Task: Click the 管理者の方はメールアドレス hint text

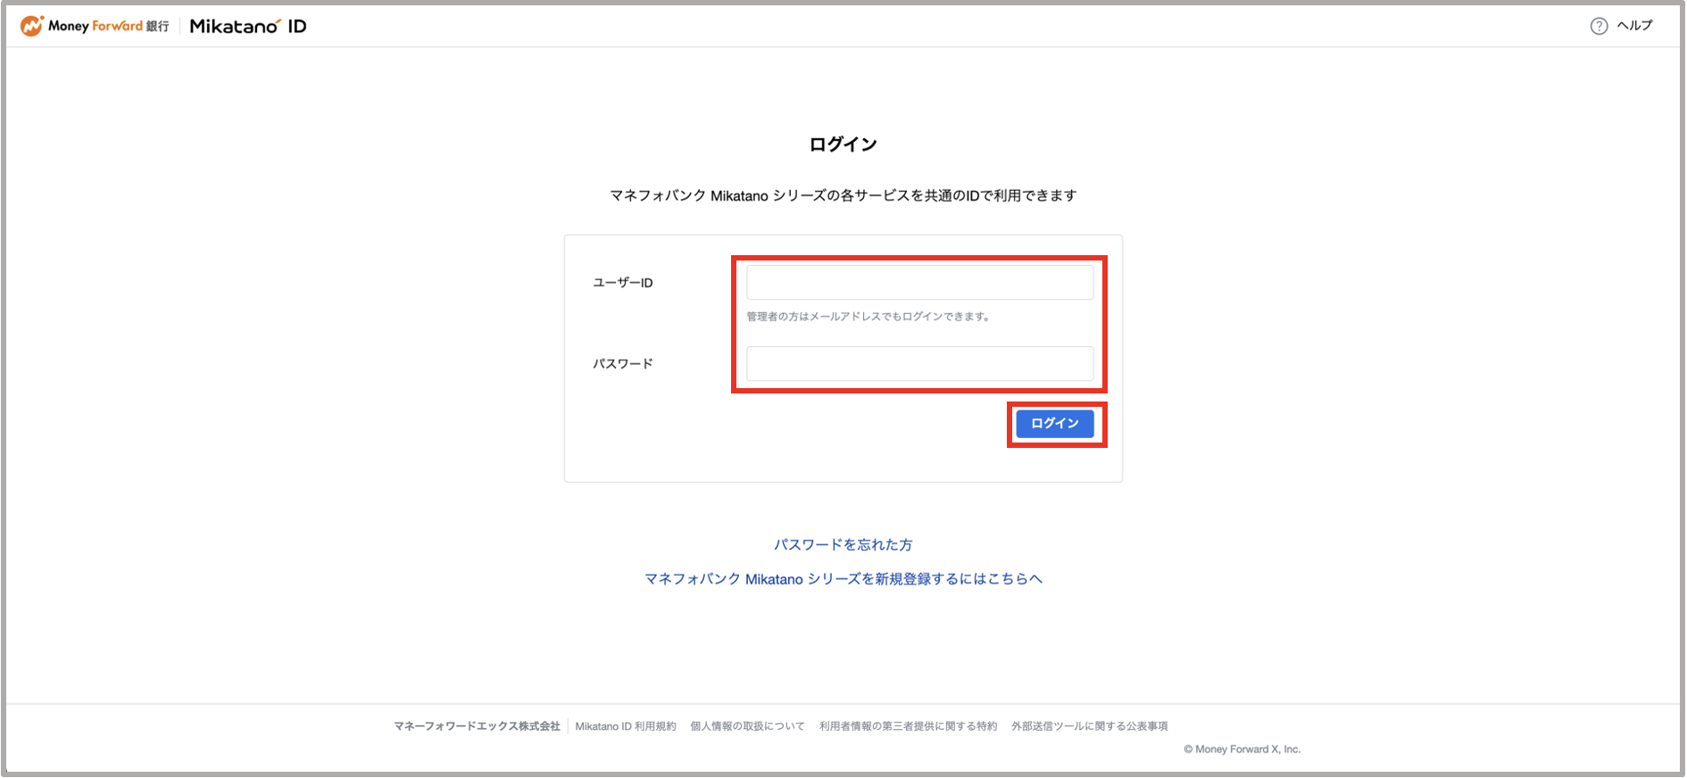Action: [x=868, y=317]
